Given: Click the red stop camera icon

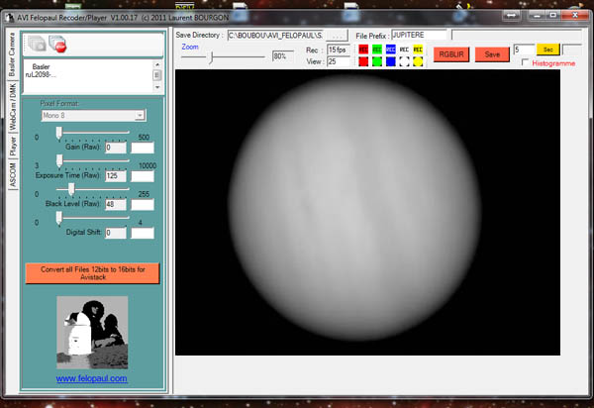Looking at the screenshot, I should (58, 45).
